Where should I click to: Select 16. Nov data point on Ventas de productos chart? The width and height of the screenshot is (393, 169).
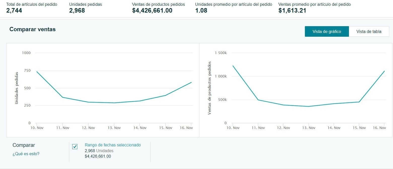(384, 71)
